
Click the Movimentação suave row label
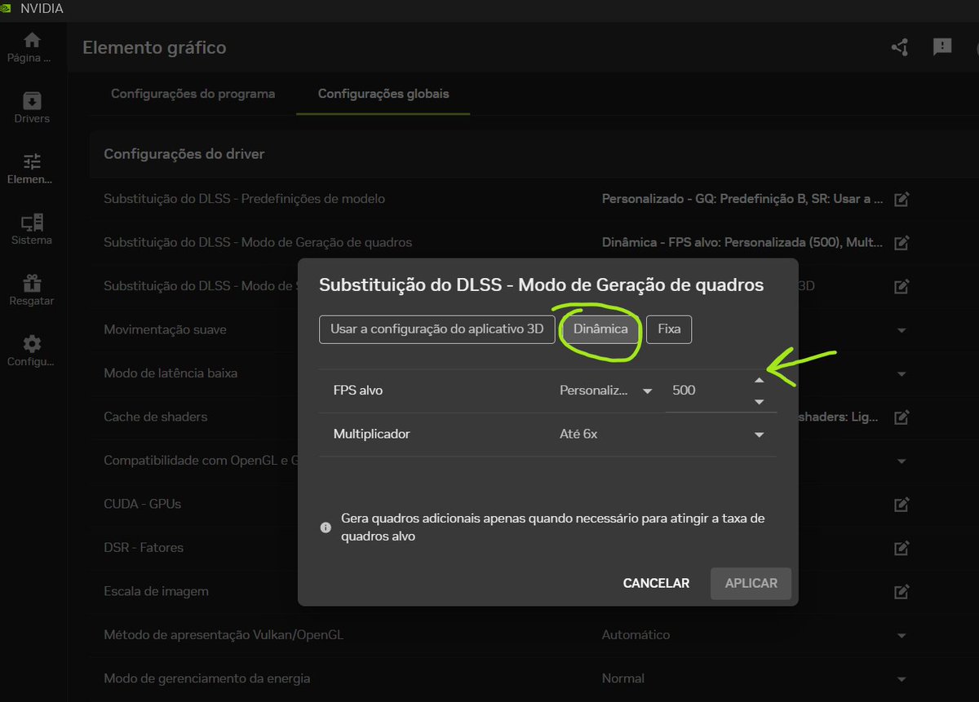(x=166, y=329)
